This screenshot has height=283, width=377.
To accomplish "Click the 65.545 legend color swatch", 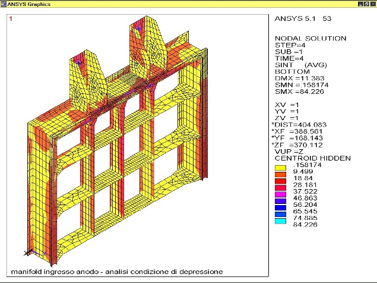I will click(x=280, y=214).
